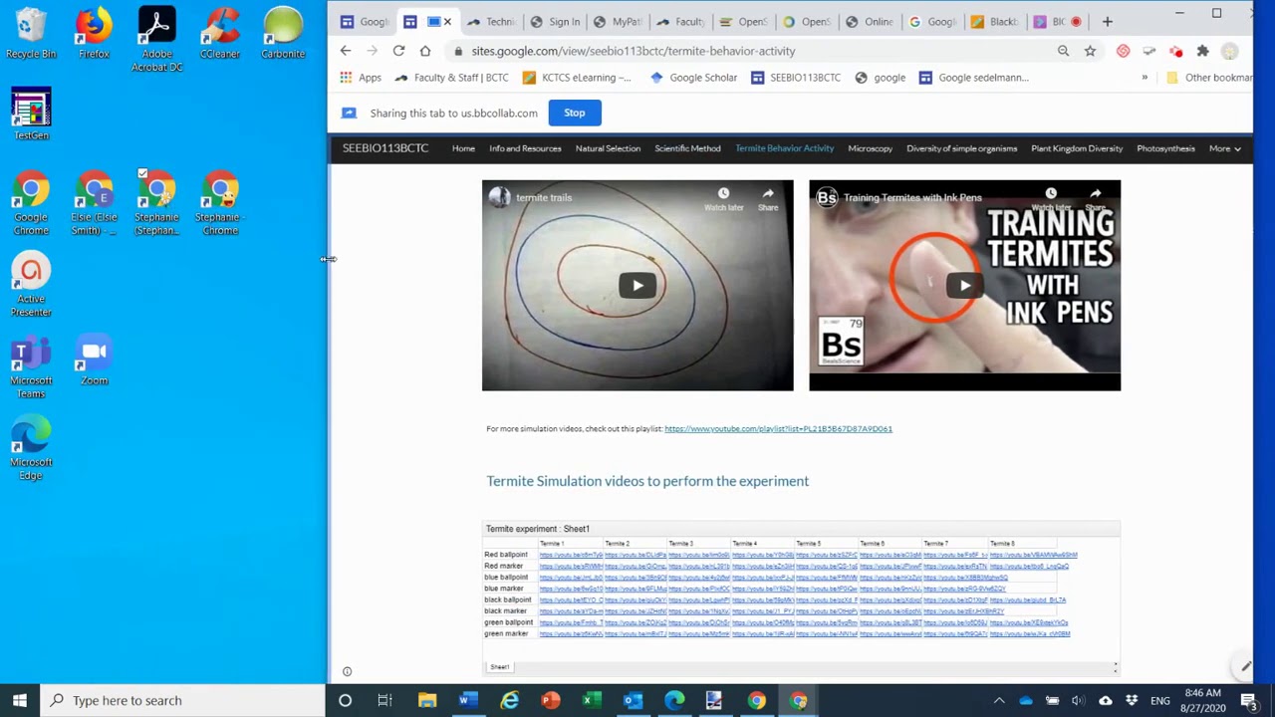Open Word from the taskbar
Viewport: 1275px width, 717px height.
tap(467, 700)
